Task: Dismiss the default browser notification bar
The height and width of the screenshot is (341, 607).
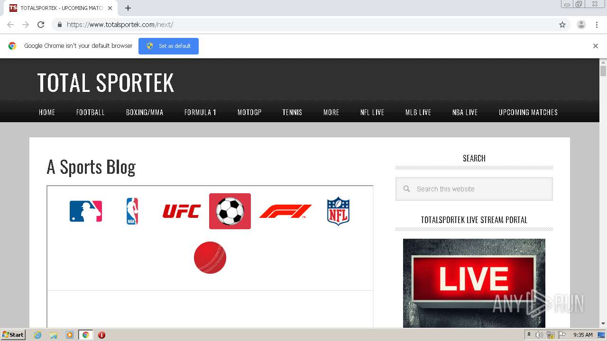Action: point(596,46)
